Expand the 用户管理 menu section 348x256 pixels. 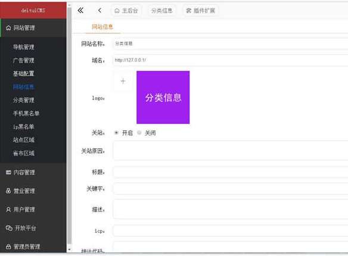(33, 210)
